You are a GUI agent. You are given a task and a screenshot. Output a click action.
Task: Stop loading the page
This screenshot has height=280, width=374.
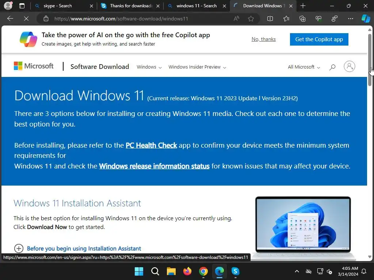coord(26,19)
